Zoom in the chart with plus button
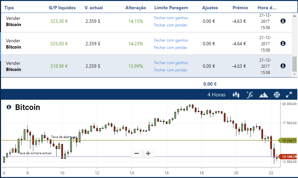 148,153
